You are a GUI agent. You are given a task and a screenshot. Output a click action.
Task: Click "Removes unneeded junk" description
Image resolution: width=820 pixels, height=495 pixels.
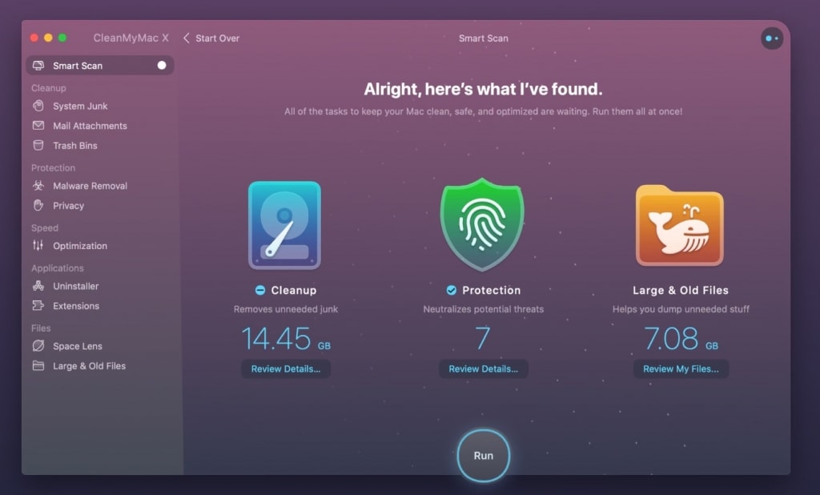click(286, 309)
